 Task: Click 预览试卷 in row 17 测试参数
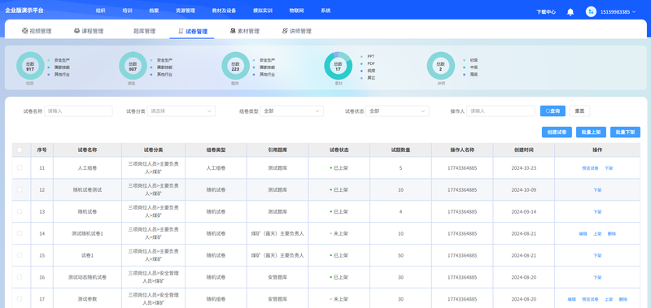(590, 299)
